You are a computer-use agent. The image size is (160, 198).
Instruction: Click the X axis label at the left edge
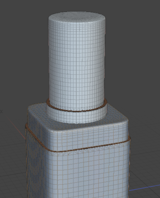[1, 111]
